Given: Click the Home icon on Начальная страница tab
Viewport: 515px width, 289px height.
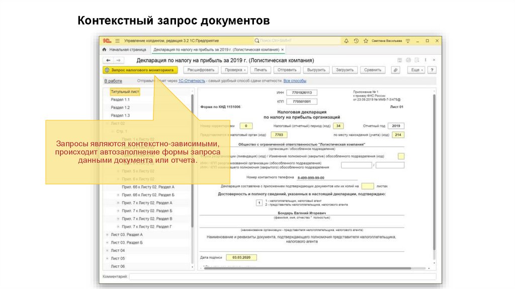Looking at the screenshot, I should (105, 50).
